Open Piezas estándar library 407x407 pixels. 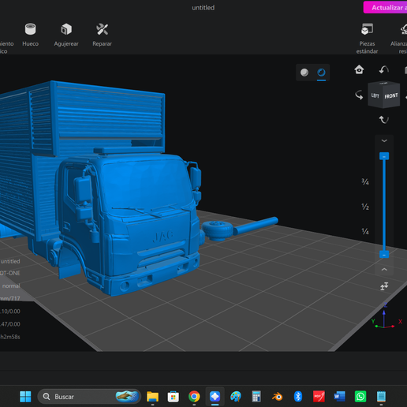pos(367,38)
